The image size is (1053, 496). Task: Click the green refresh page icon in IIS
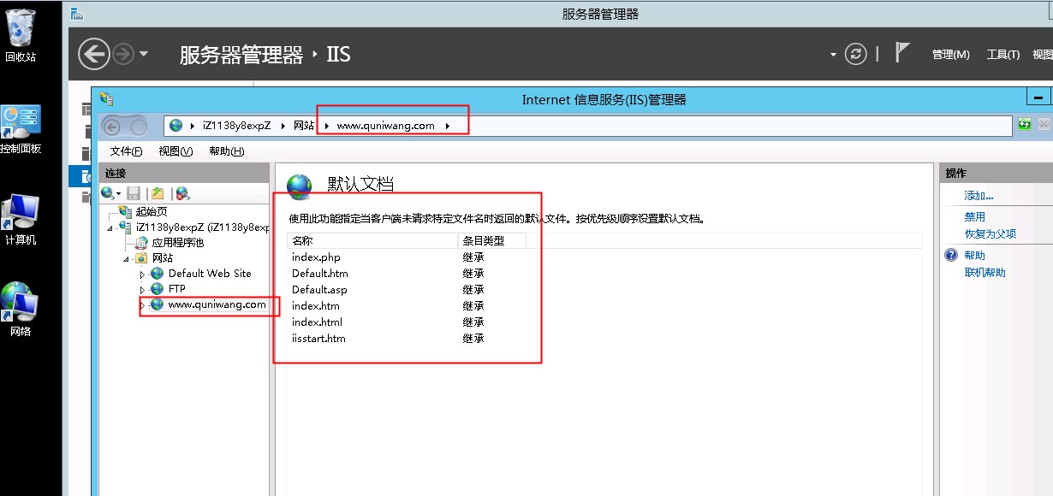(x=1025, y=125)
